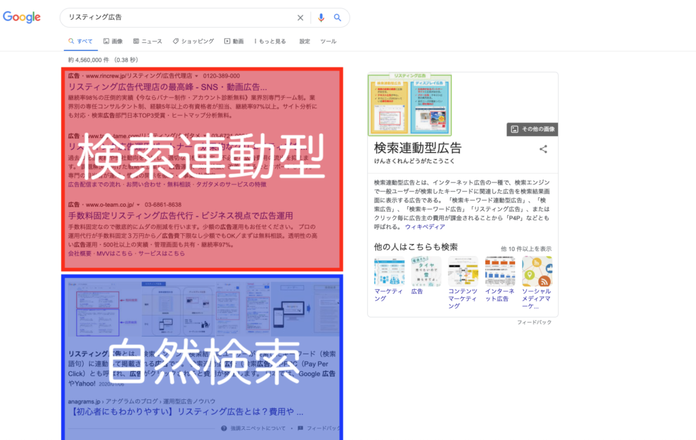Start voice search with microphone icon
This screenshot has width=696, height=440.
(321, 18)
